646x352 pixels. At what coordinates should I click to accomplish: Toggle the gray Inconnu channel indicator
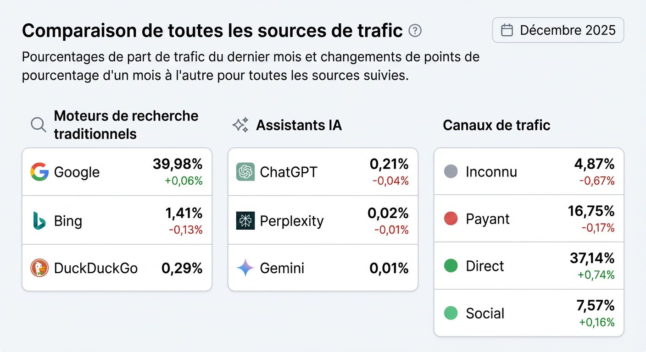pos(451,171)
